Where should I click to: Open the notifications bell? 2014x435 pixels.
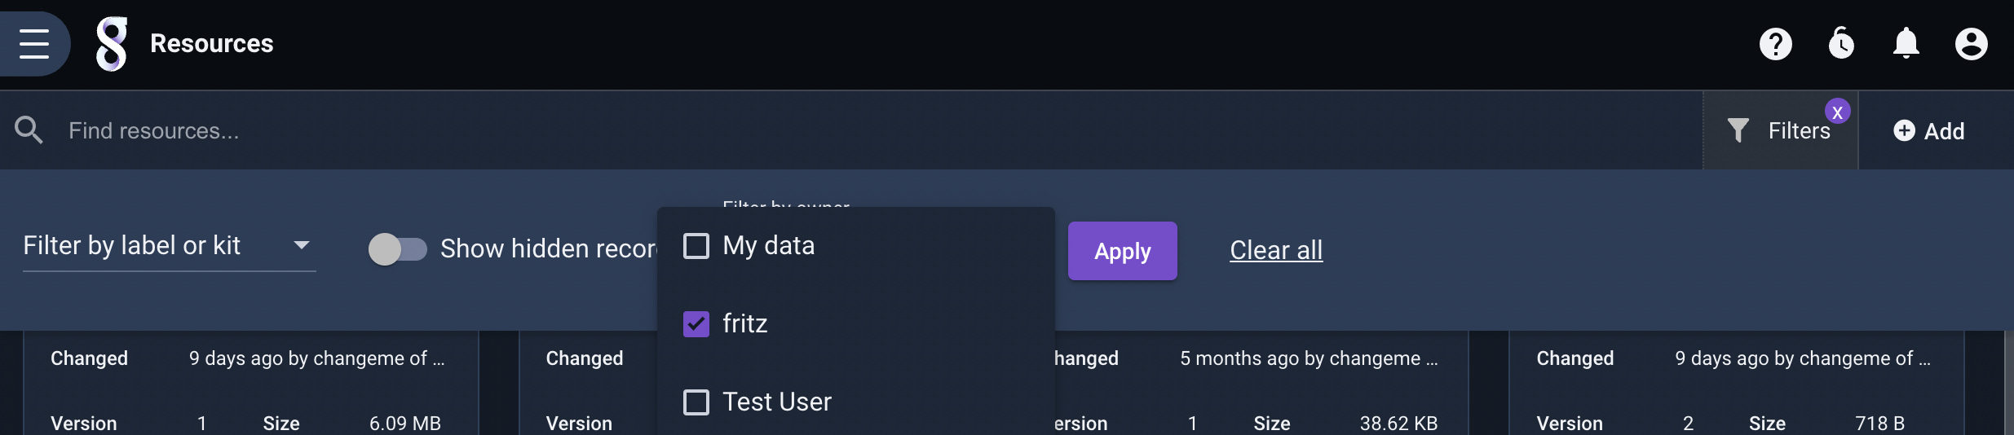[1906, 43]
